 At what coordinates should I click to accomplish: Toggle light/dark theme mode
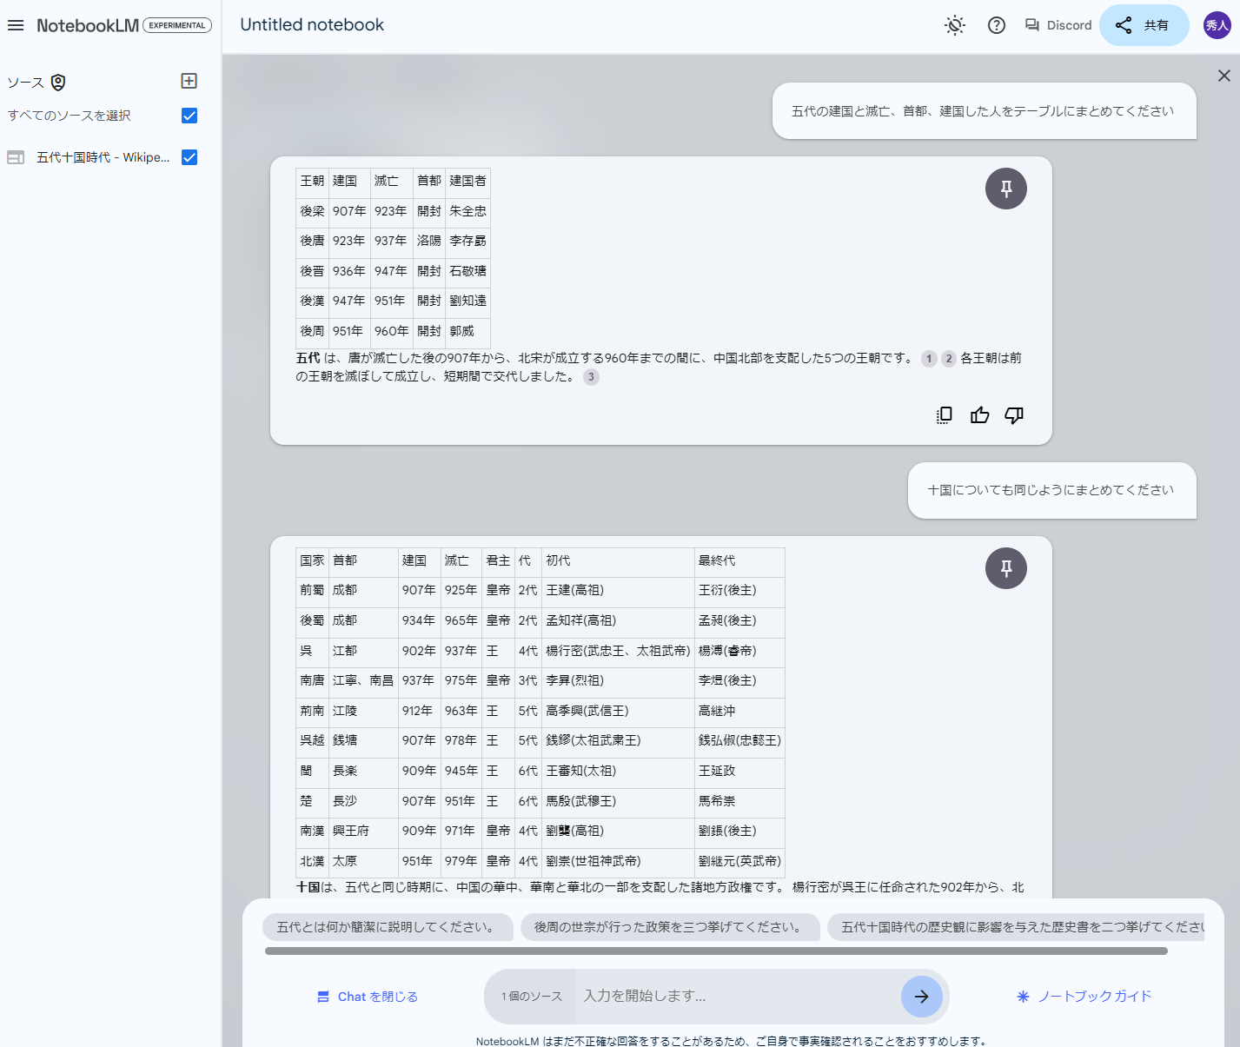(x=954, y=25)
